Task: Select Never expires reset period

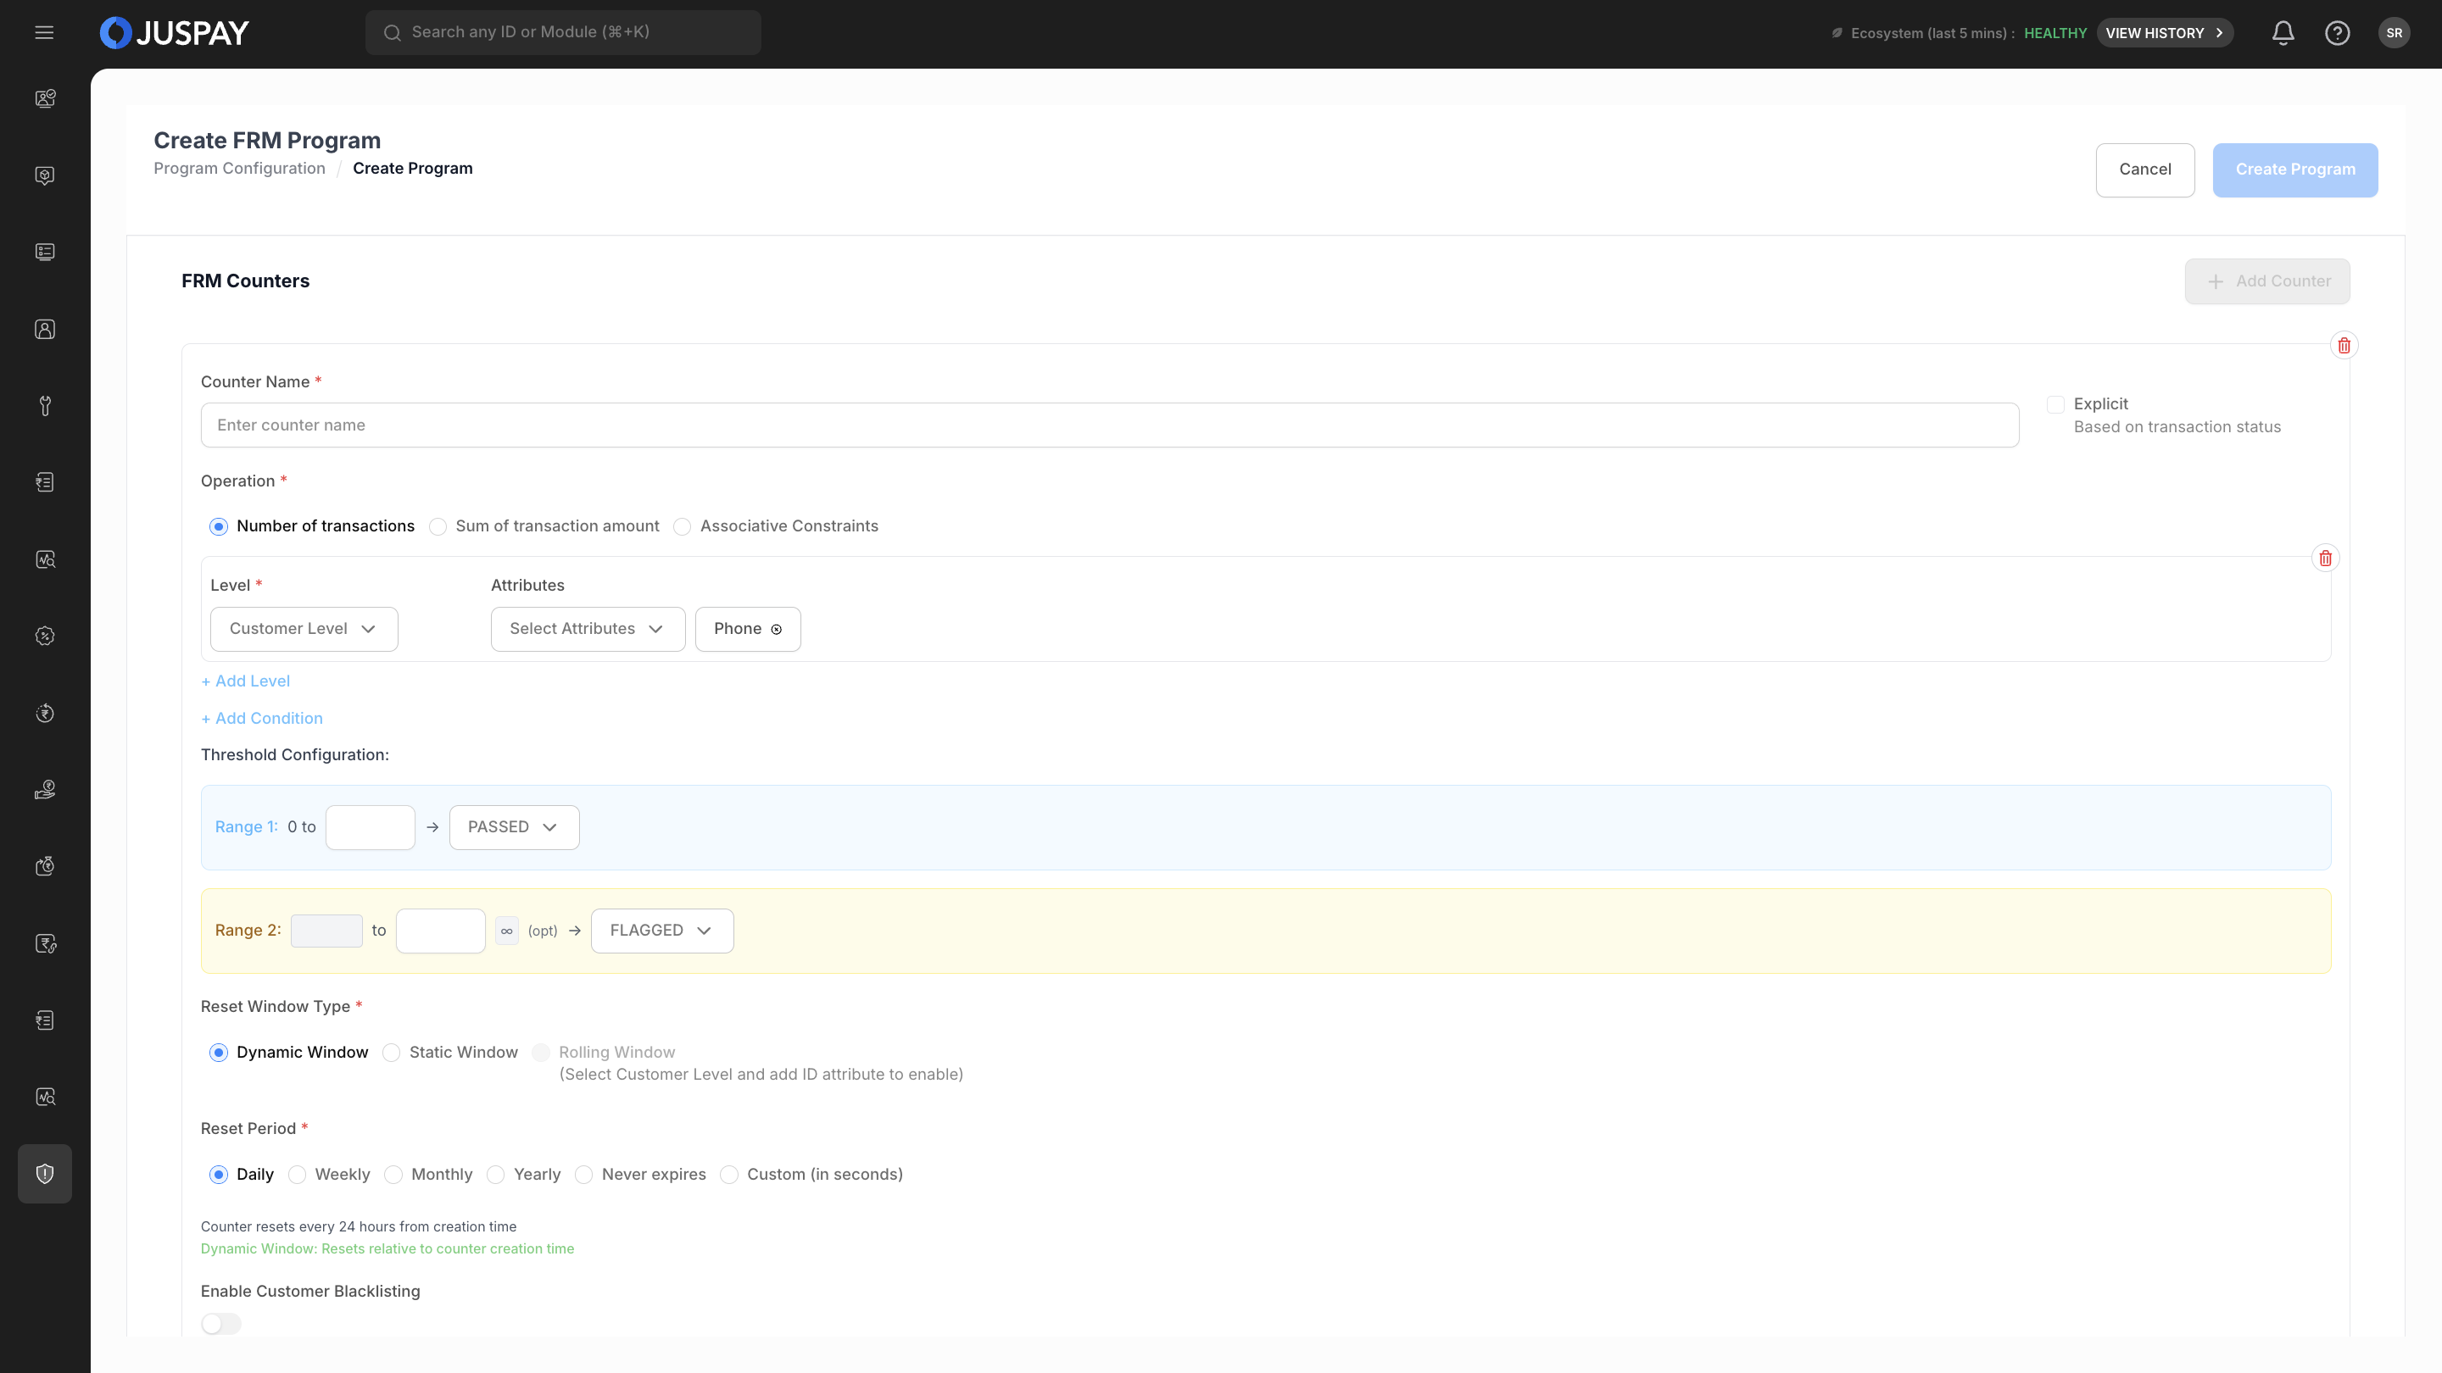Action: (x=584, y=1175)
